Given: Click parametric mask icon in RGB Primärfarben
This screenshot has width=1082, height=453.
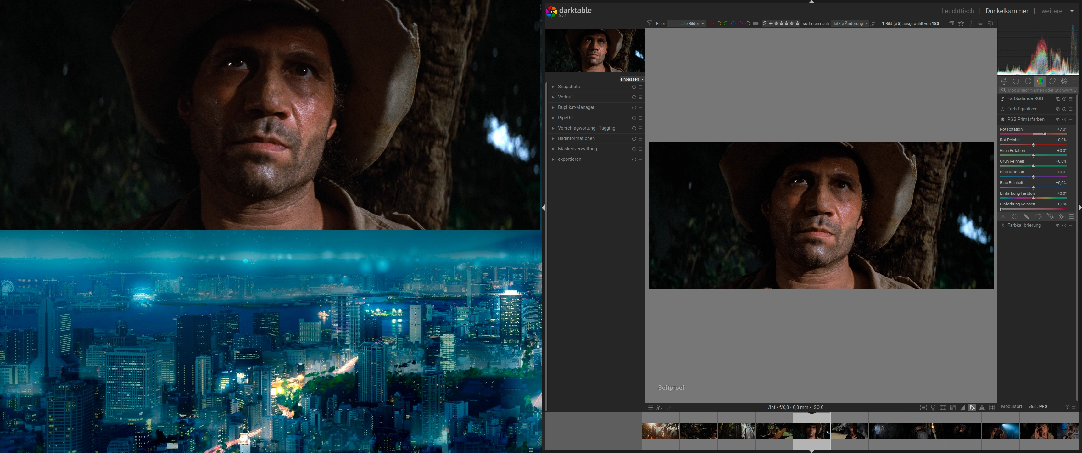Looking at the screenshot, I should [x=1038, y=216].
